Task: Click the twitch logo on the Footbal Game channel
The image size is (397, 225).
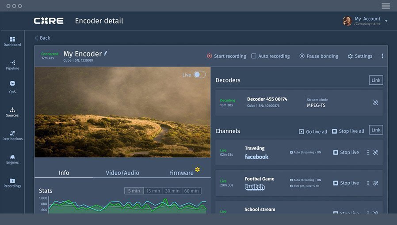Action: [255, 187]
